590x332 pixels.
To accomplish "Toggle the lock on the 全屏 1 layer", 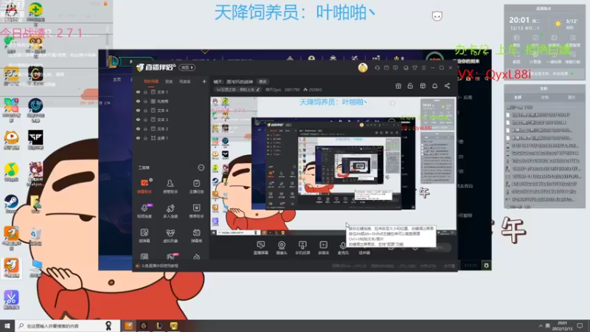I will 145,138.
